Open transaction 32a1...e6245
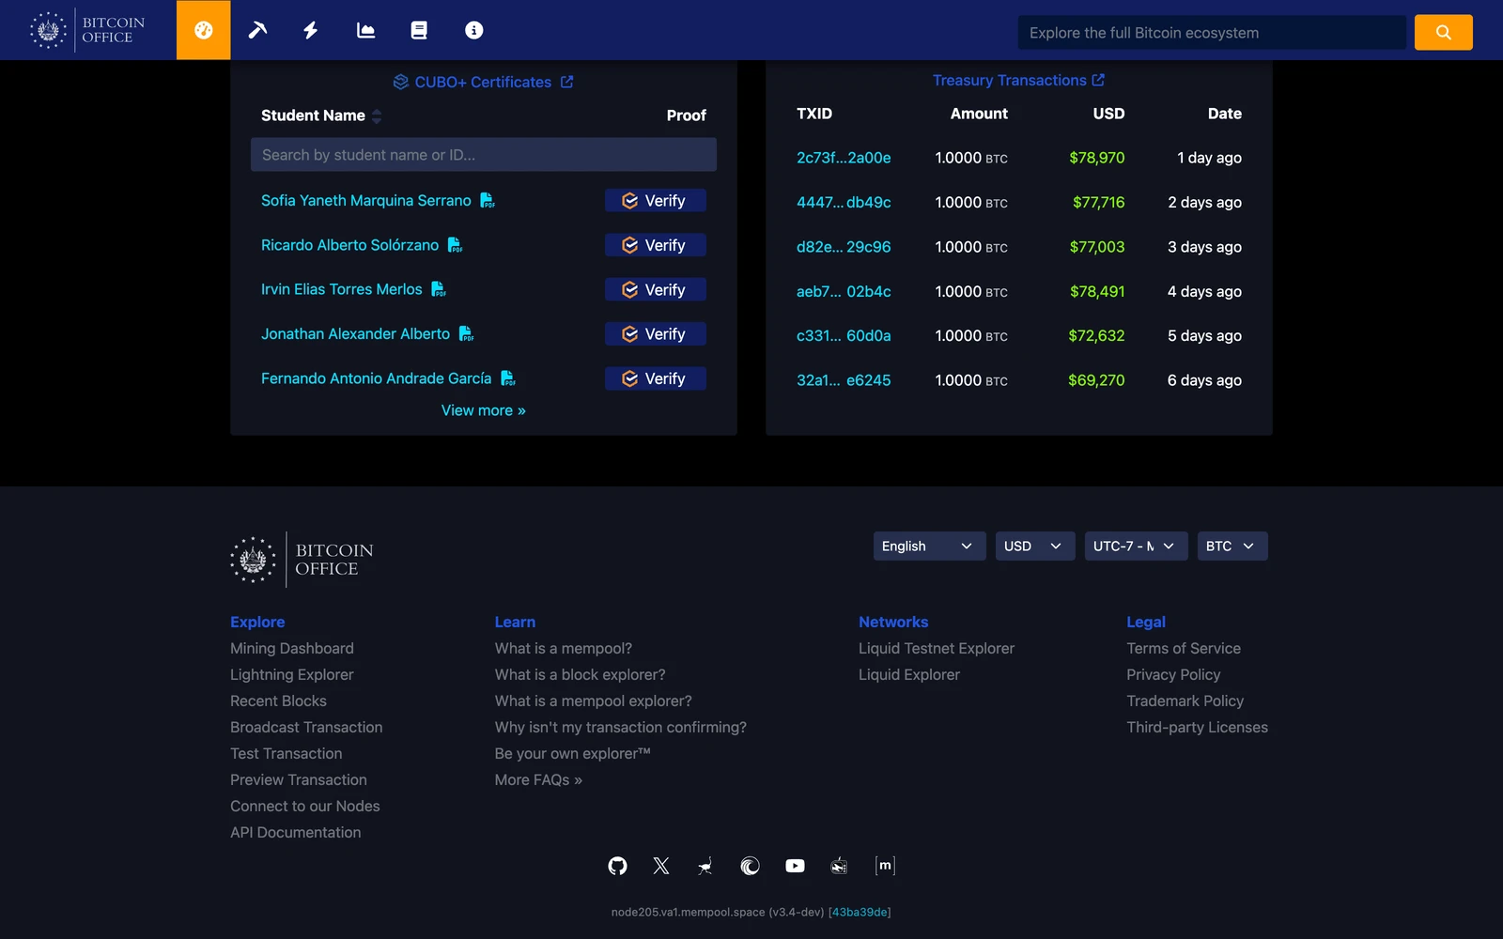1503x939 pixels. [844, 380]
